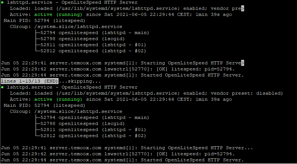
Task: Click the truncation arrow after 'HTTP Serve'
Action: click(x=243, y=63)
